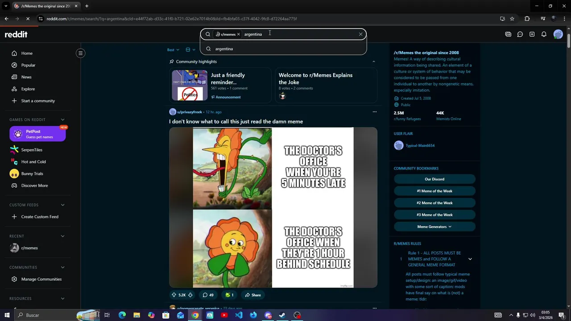Image resolution: width=571 pixels, height=321 pixels.
Task: Open the Just a friendly reminder highlight
Action: coord(220,85)
